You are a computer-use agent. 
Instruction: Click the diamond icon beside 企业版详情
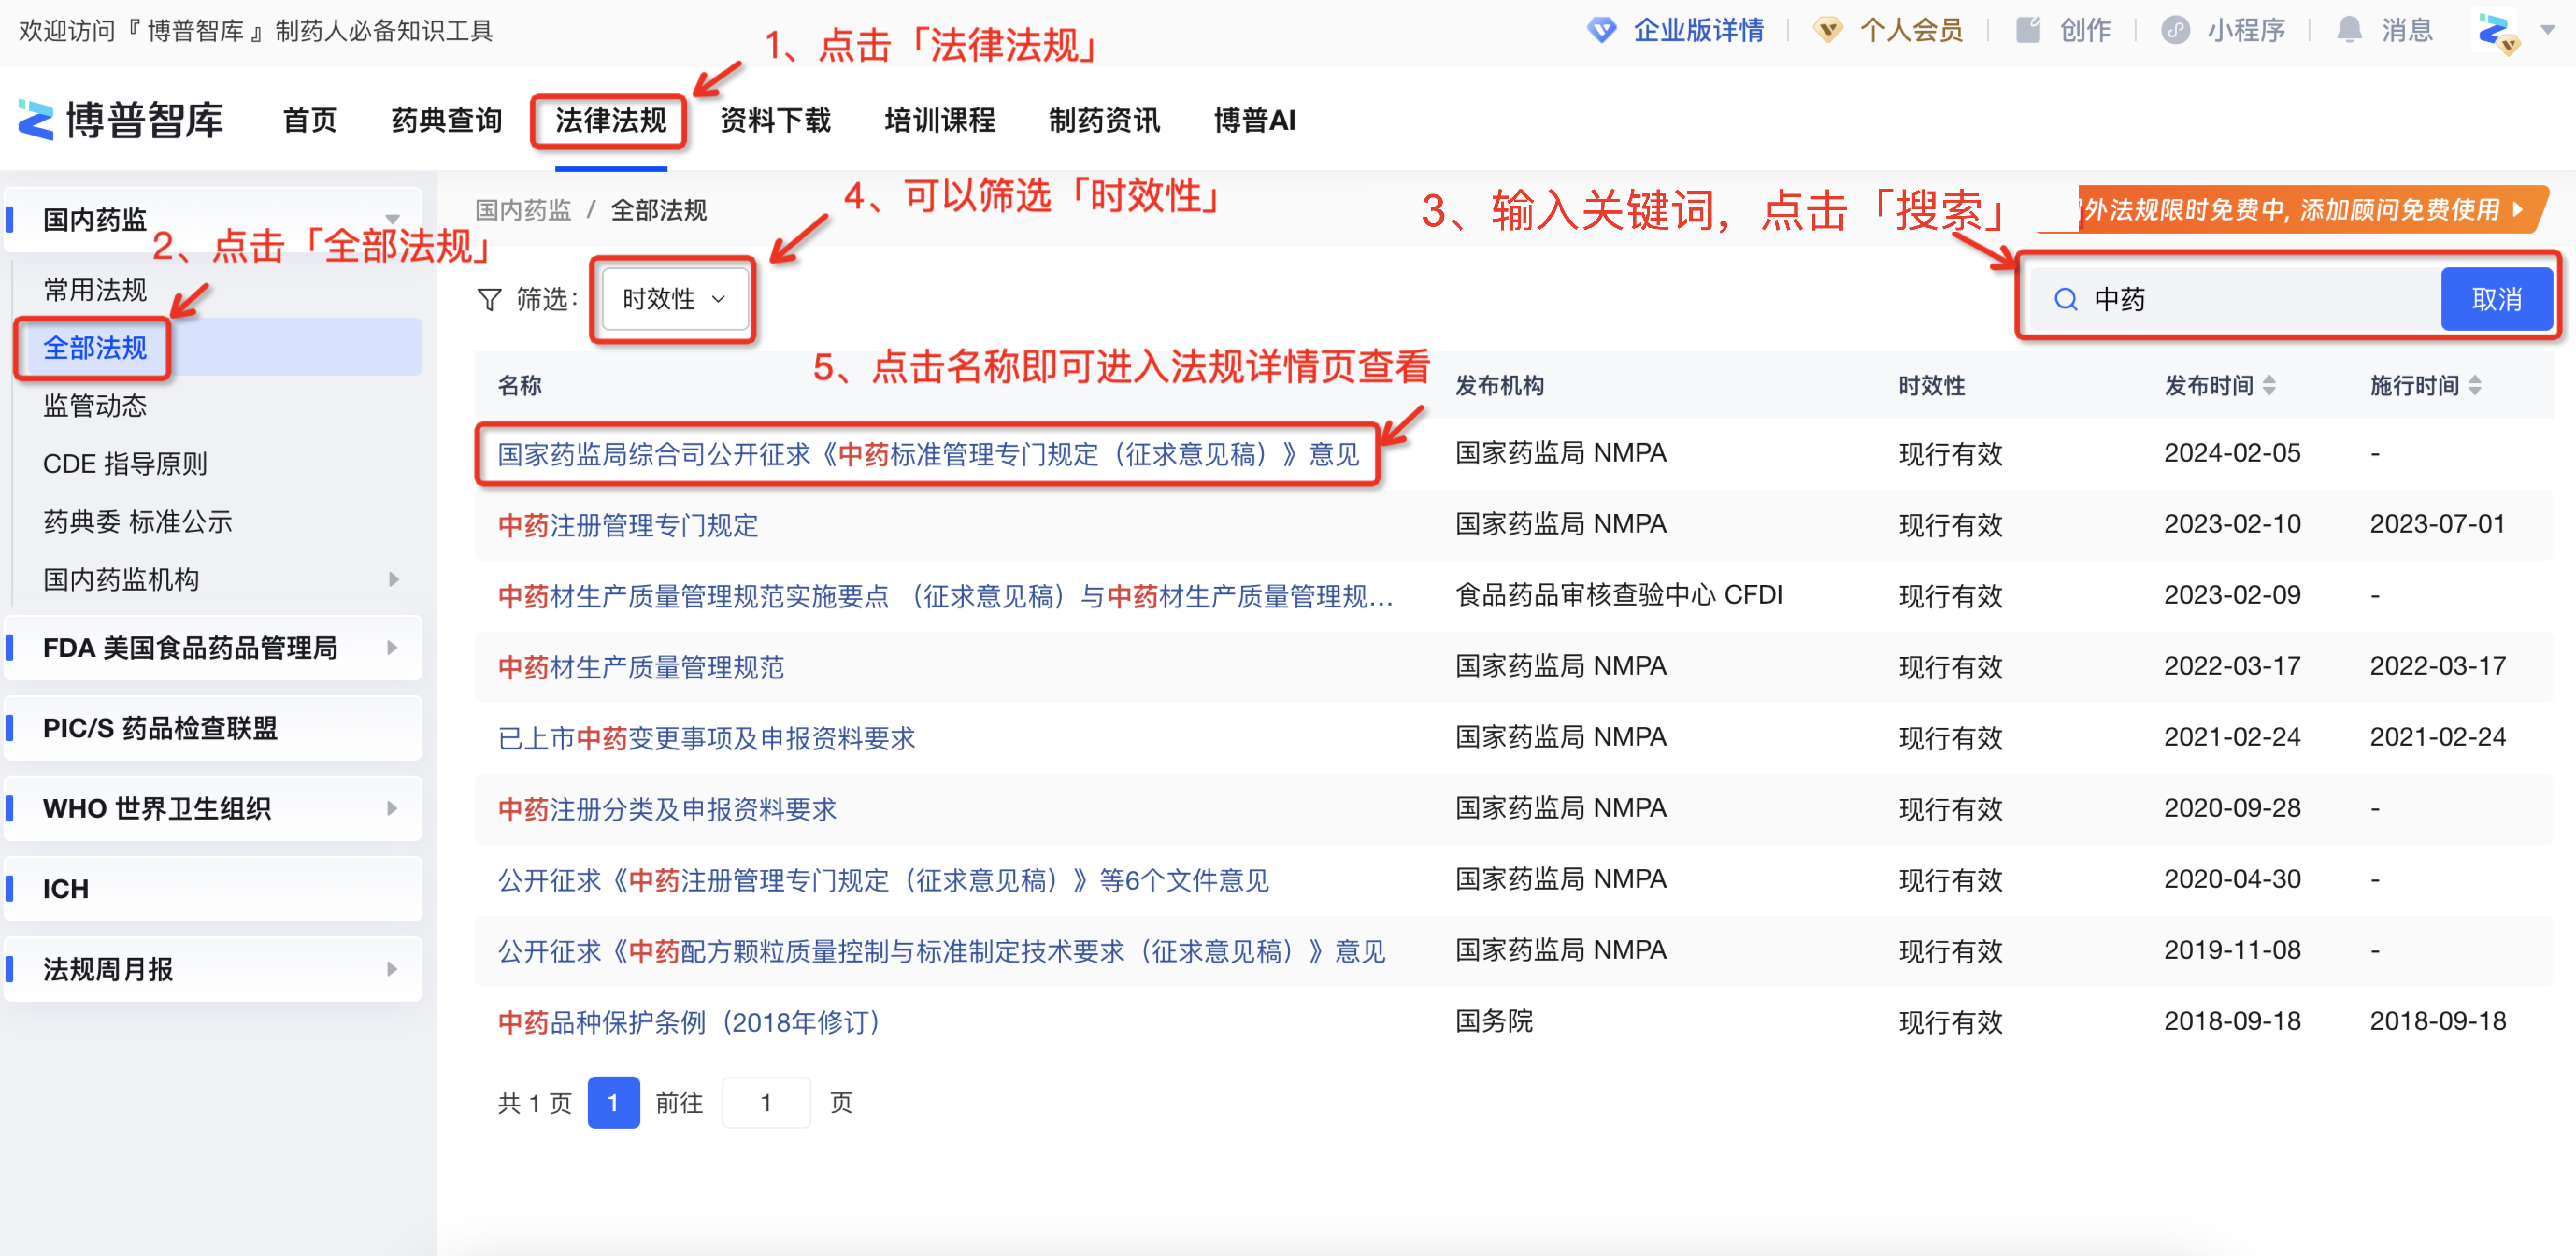[x=1601, y=30]
